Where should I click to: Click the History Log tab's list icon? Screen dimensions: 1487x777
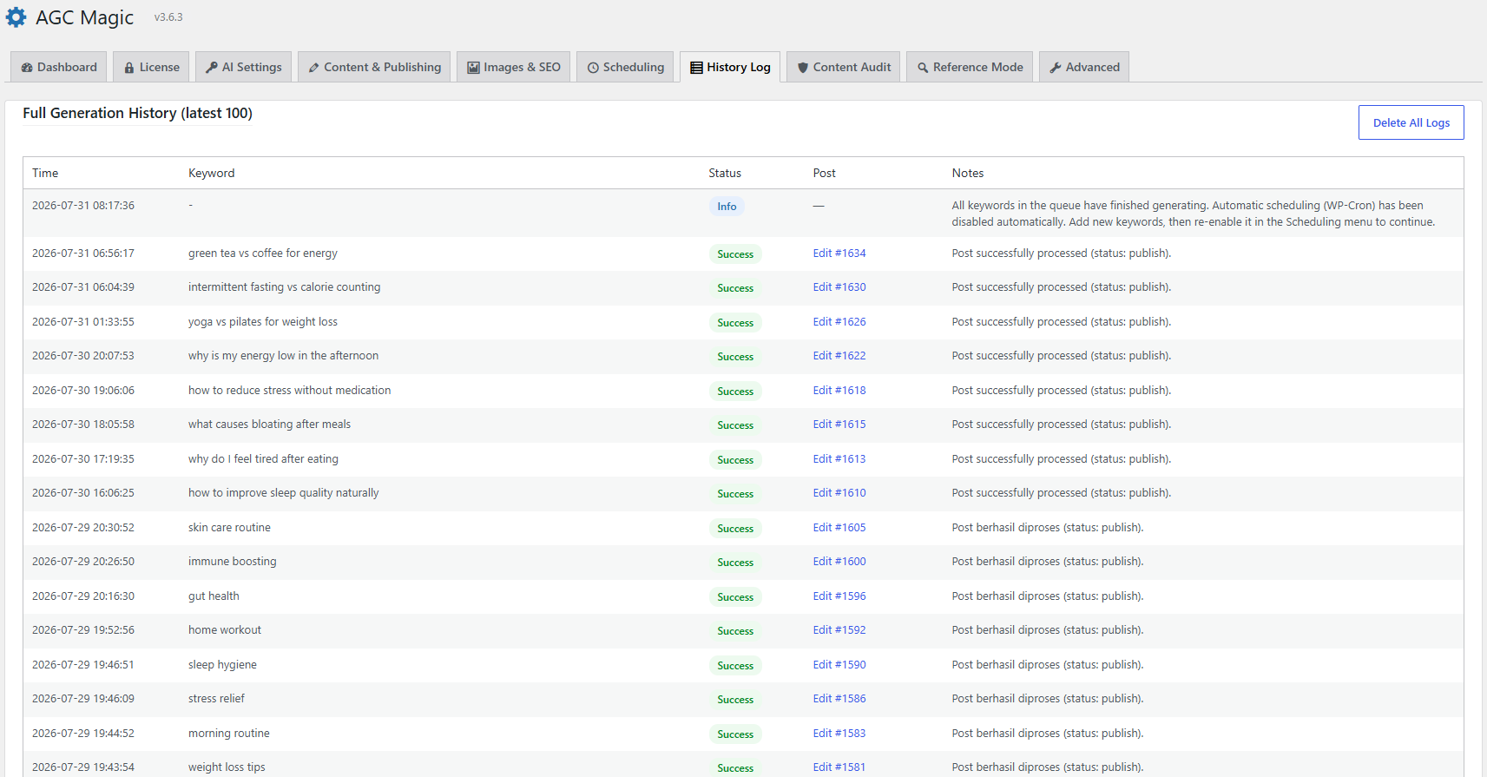point(696,68)
